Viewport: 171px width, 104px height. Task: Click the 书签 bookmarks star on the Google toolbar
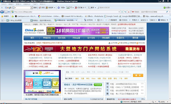coord(59,7)
